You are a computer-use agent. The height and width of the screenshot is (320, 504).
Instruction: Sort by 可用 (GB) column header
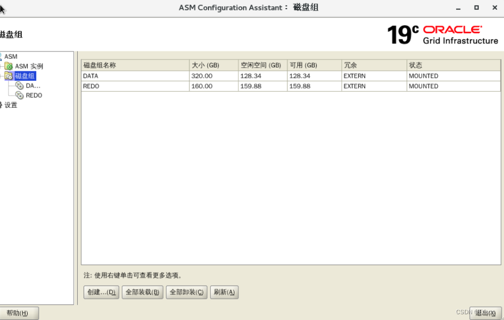(314, 65)
